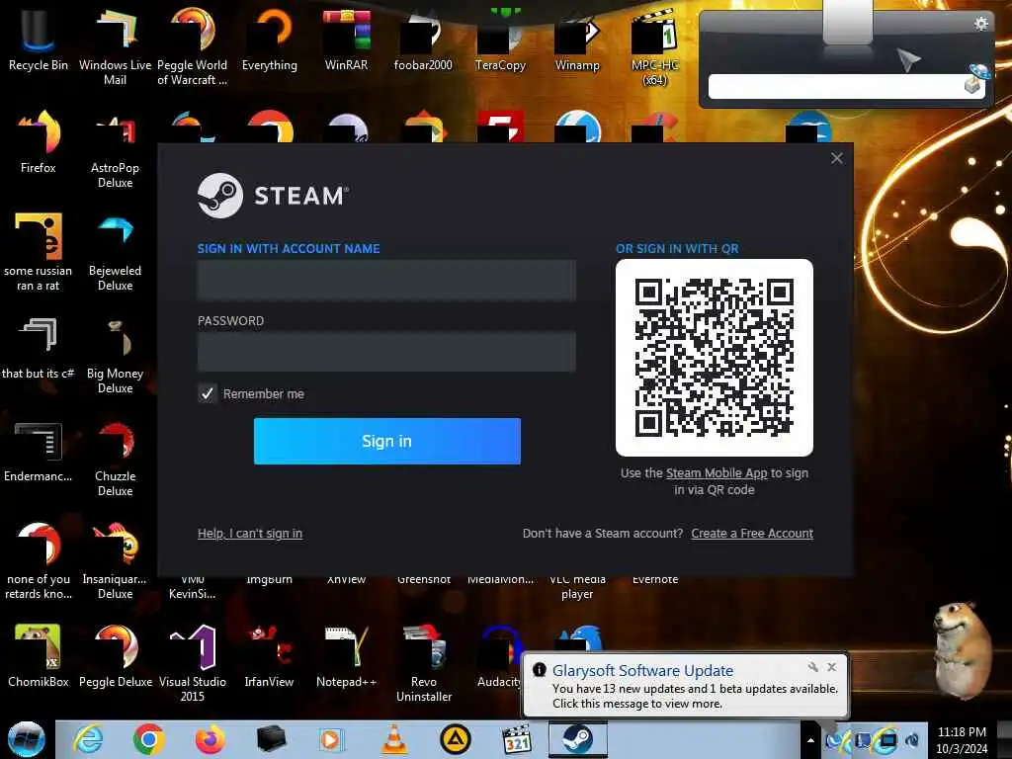Open the Revo Uninstaller desktop icon
This screenshot has height=759, width=1012.
[x=423, y=662]
